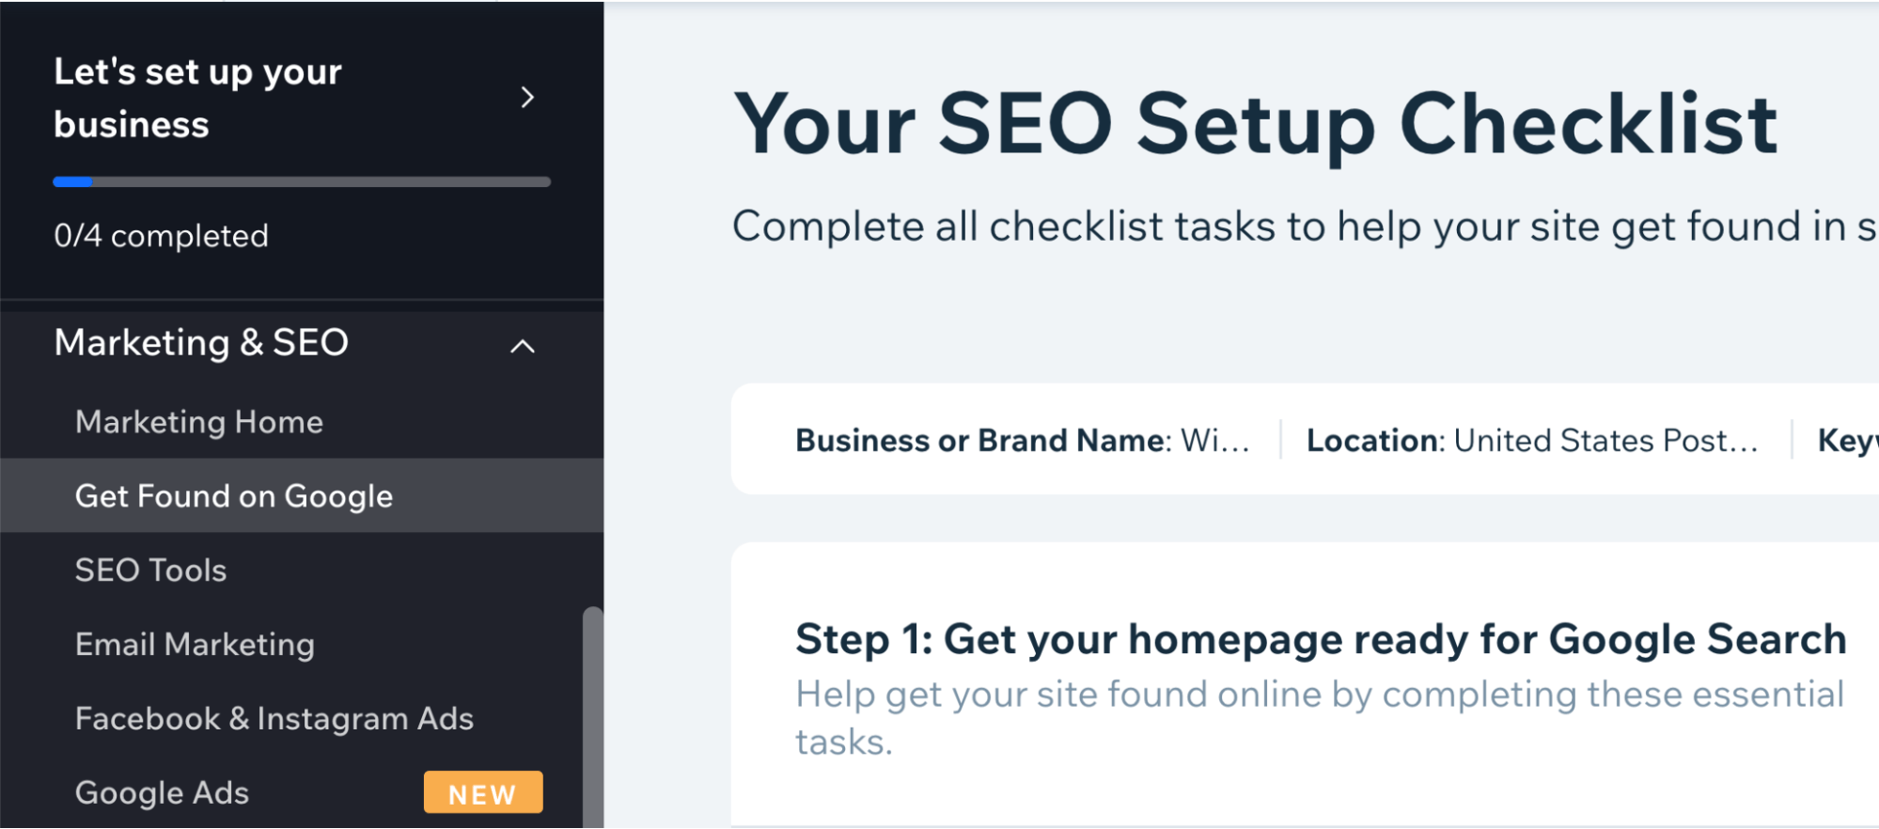Collapse the Marketing & SEO section chevron
This screenshot has height=829, width=1879.
523,346
